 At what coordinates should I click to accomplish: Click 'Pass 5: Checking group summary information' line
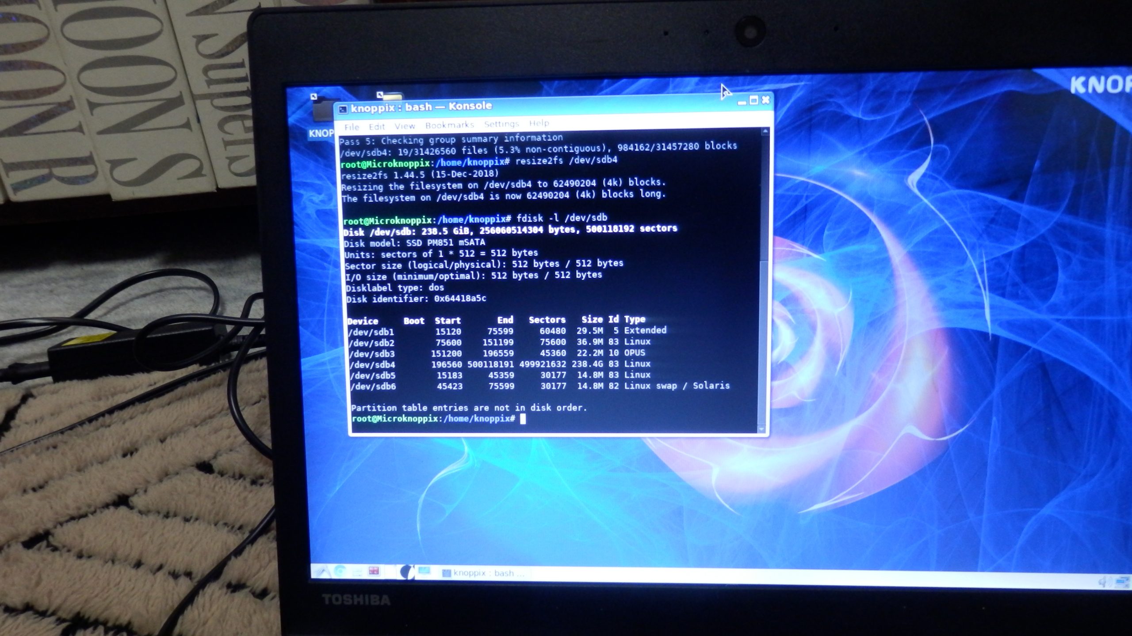pos(451,139)
